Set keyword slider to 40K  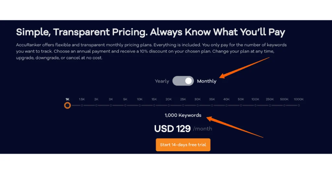tap(226, 105)
